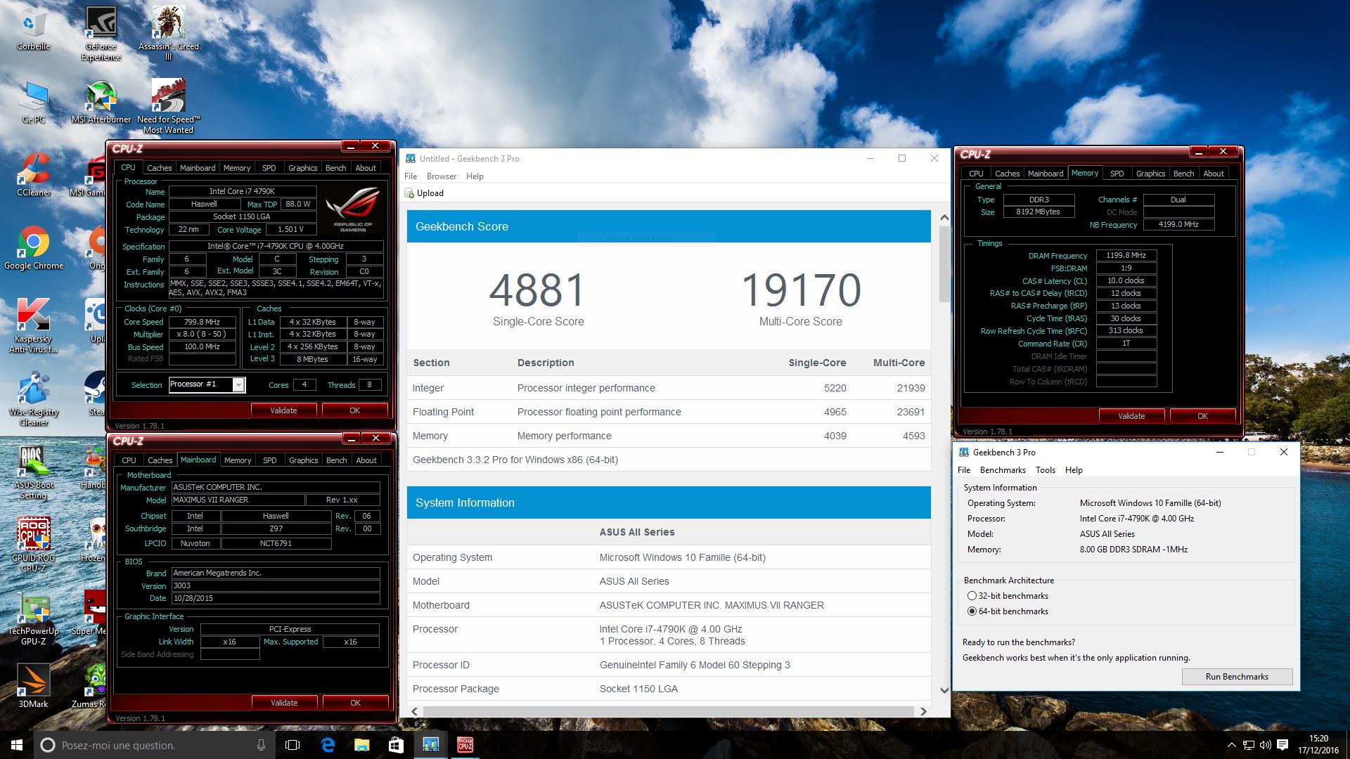Click the vertical scrollbar thumb in Geekbench results
The image size is (1350, 759).
pyautogui.click(x=944, y=264)
